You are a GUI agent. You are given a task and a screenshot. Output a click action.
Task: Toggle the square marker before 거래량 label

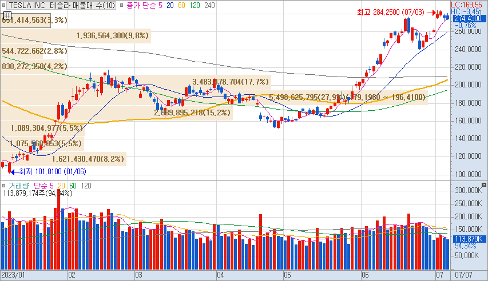[x=4, y=186]
